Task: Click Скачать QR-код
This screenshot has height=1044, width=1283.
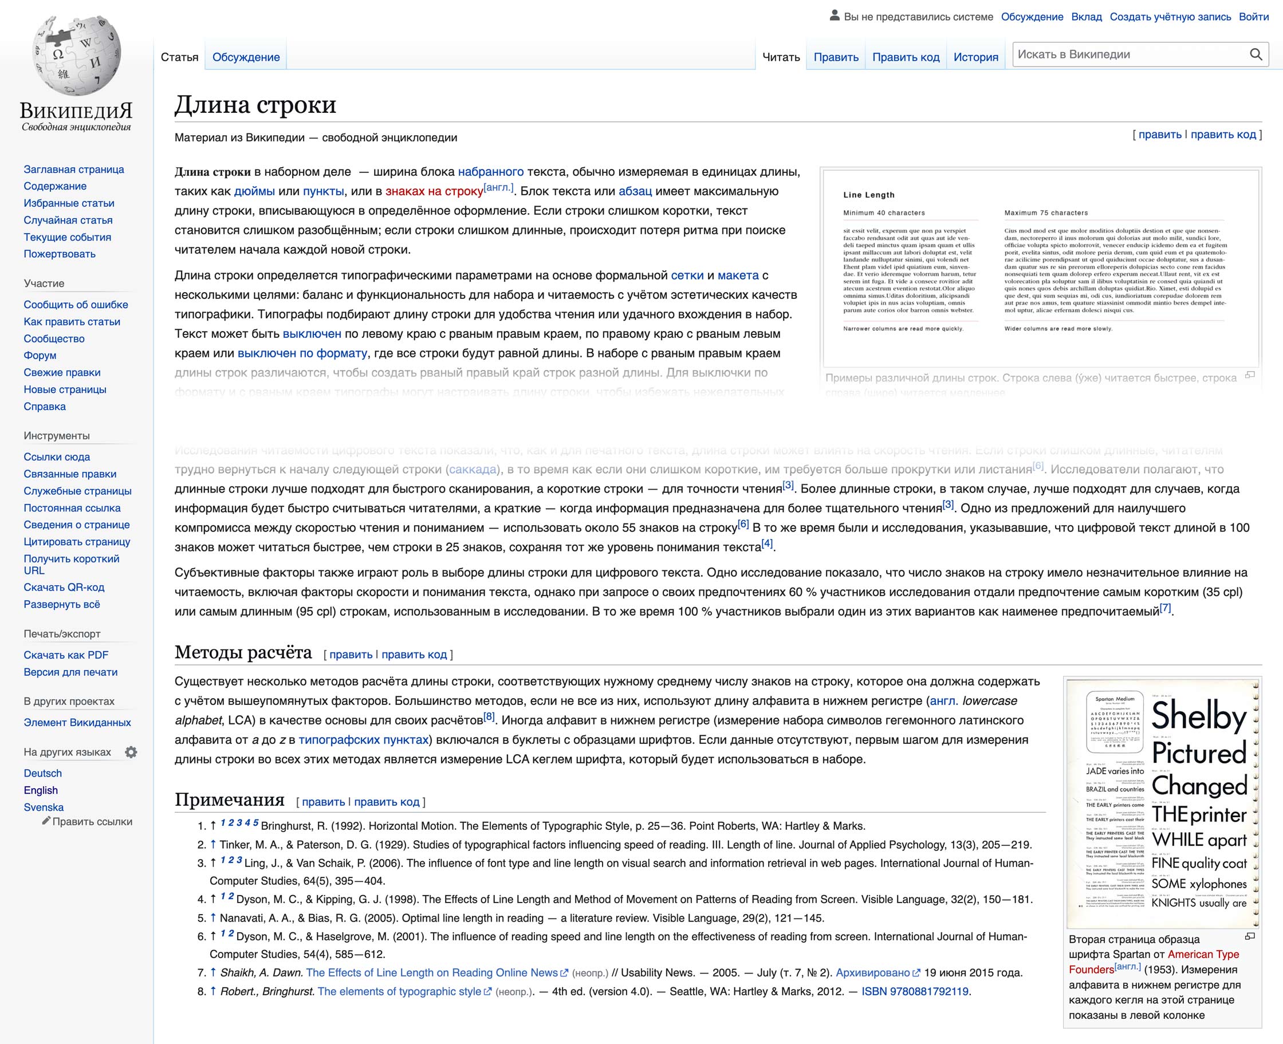Action: tap(64, 587)
